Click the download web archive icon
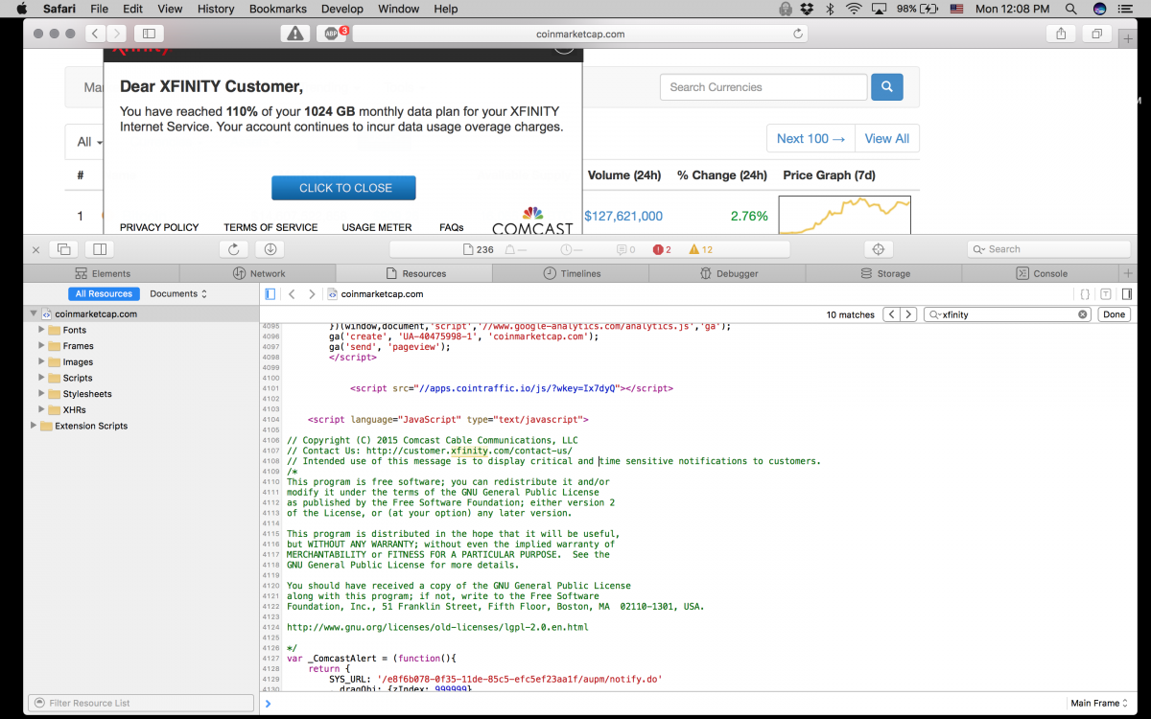 (270, 249)
